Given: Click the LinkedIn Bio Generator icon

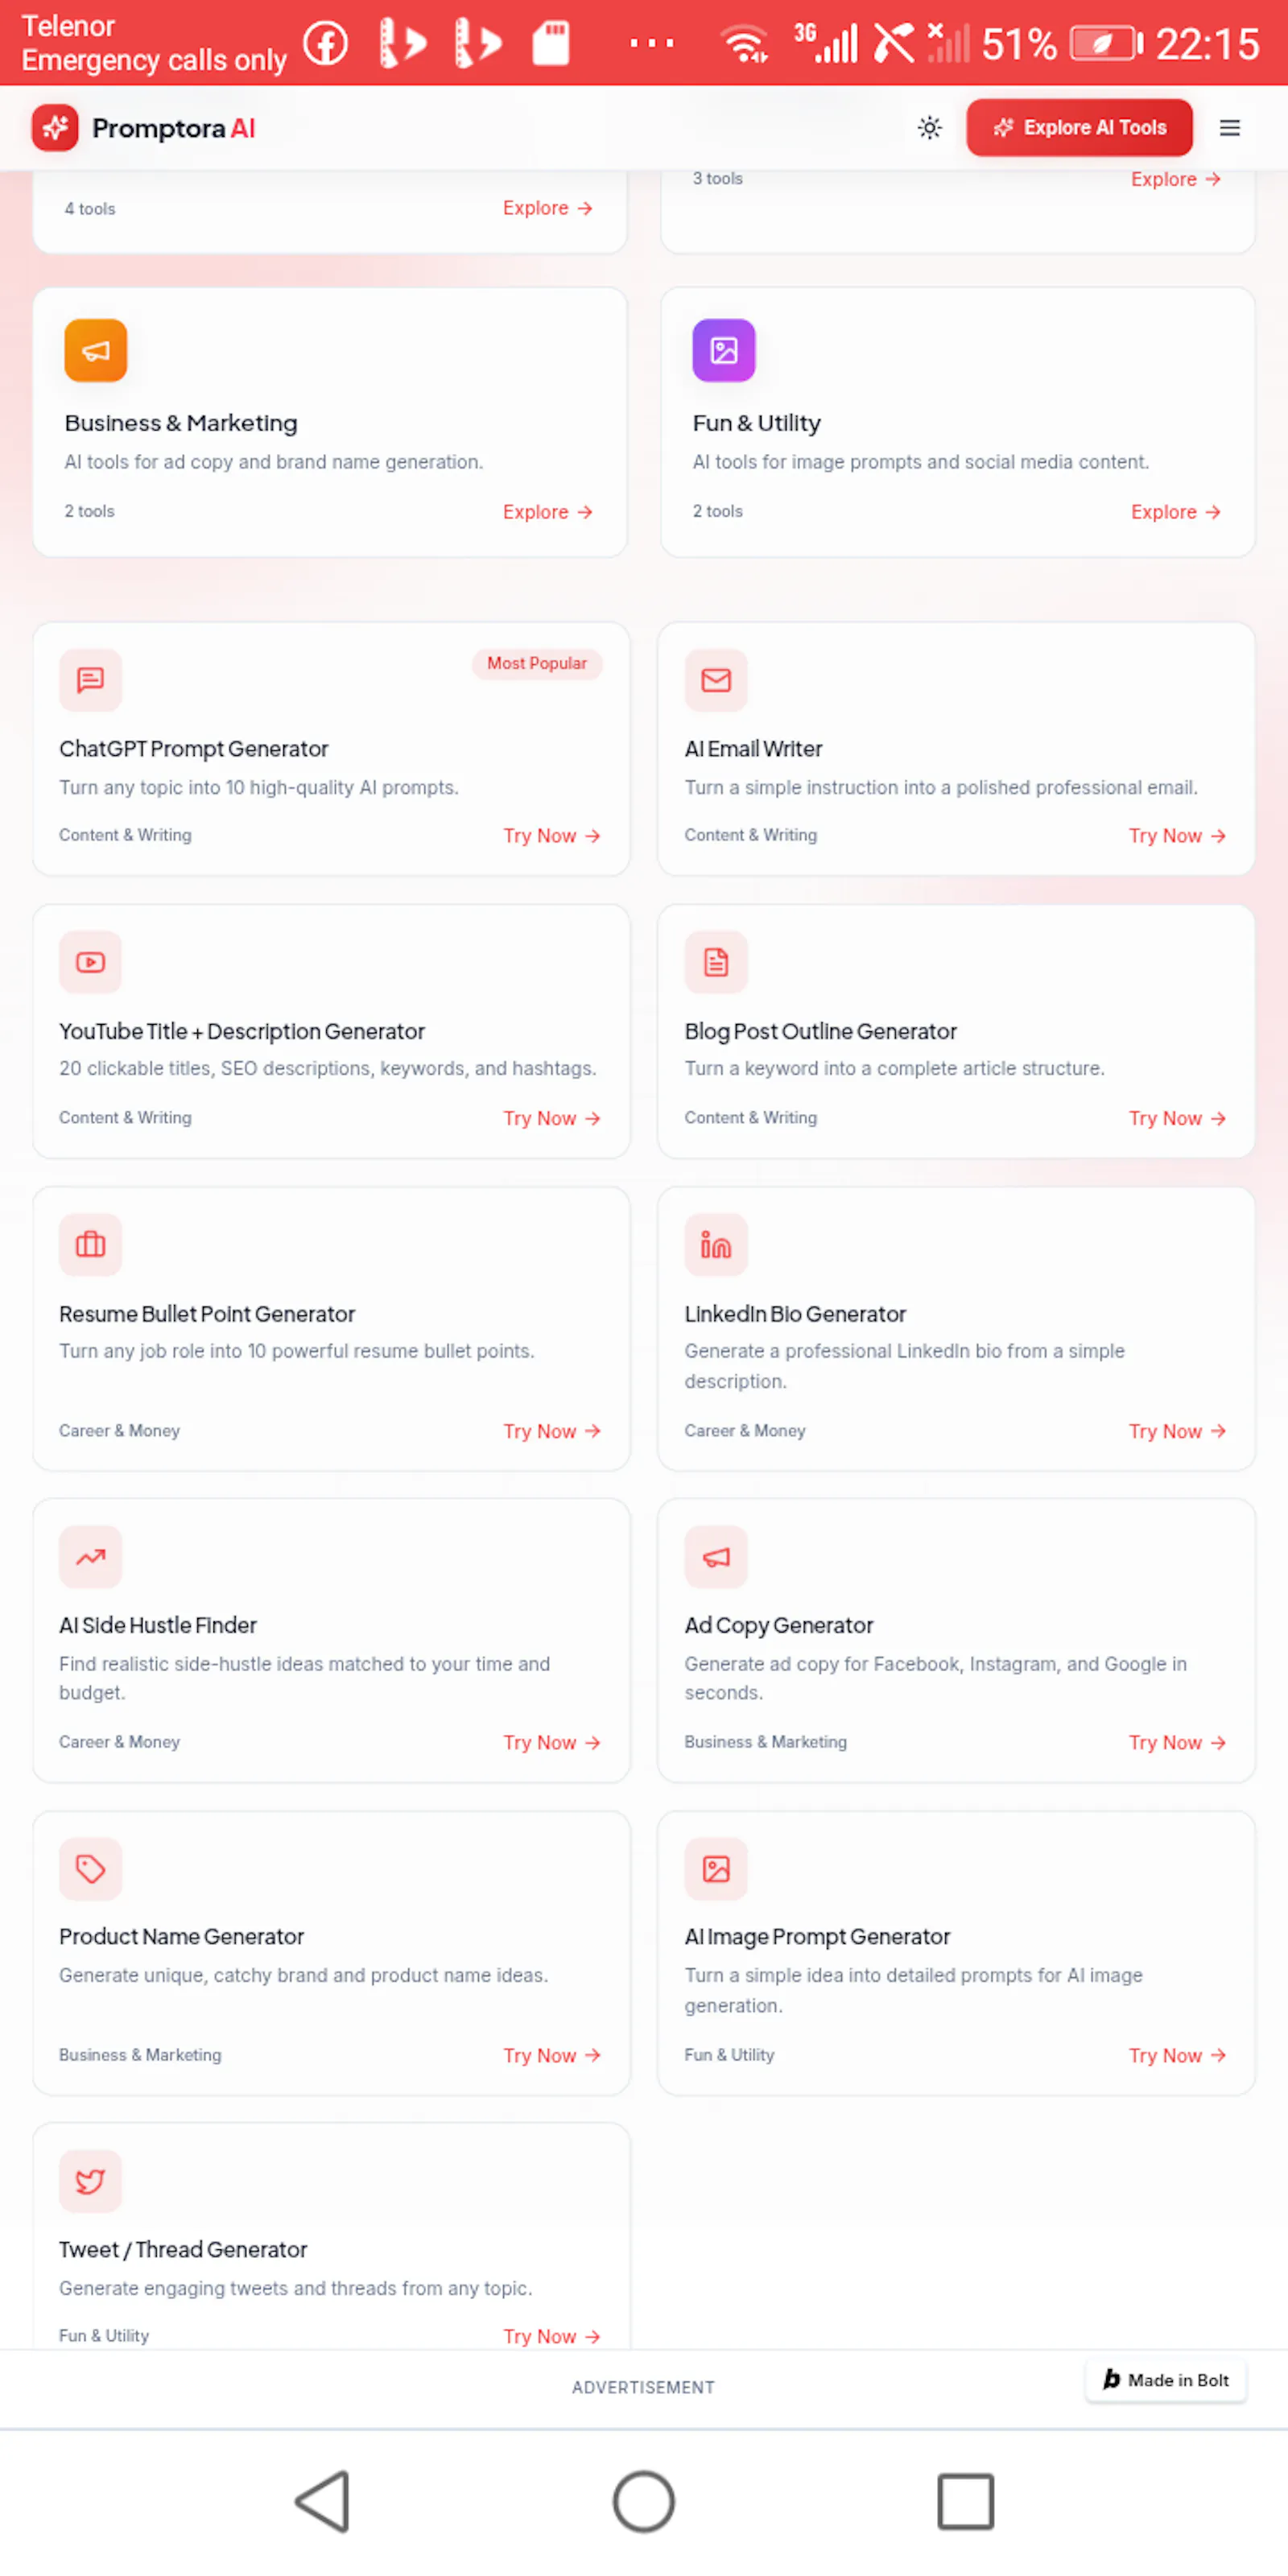Looking at the screenshot, I should click(x=716, y=1245).
